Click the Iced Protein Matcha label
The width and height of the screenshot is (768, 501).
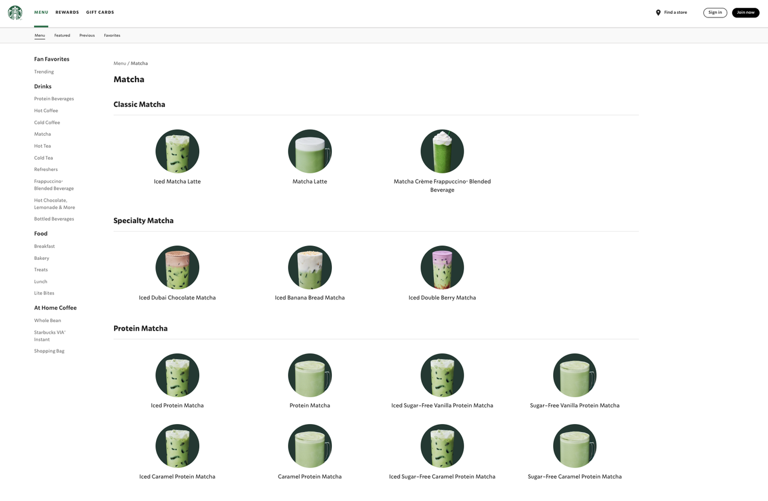178,406
